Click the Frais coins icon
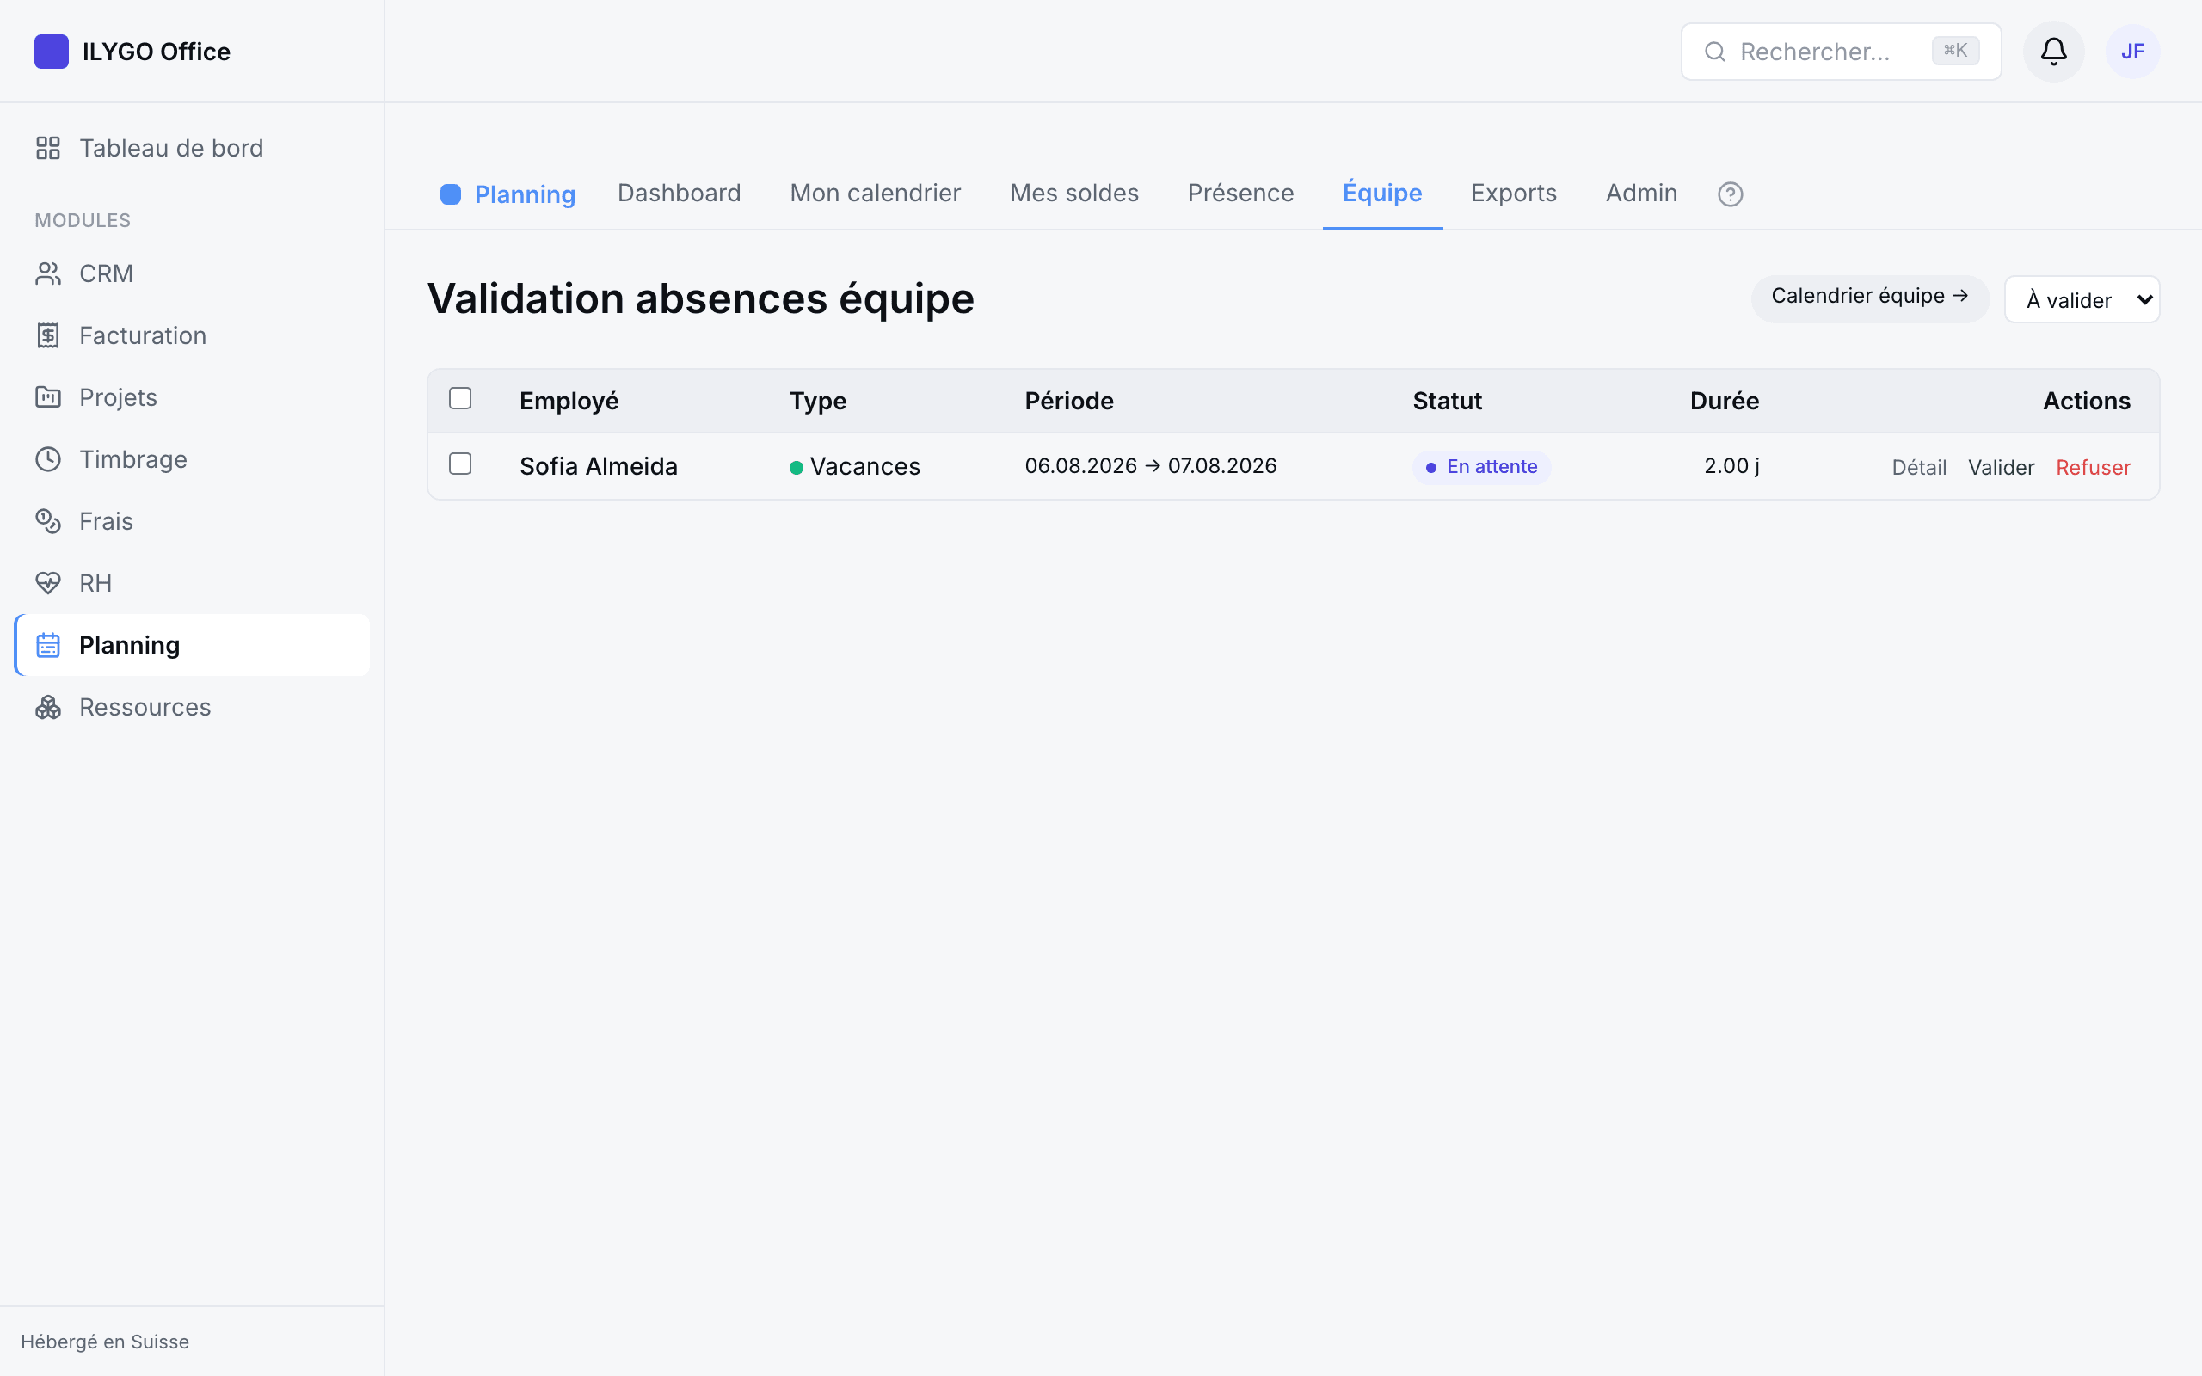The width and height of the screenshot is (2202, 1376). (x=48, y=521)
